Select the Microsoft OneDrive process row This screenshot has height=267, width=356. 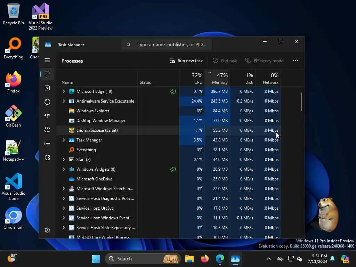point(169,179)
